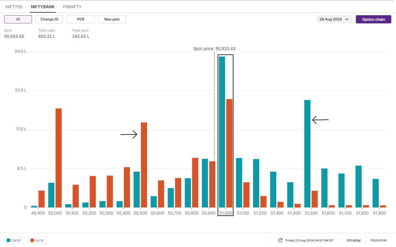Toggle the Call OI legend
396x247 pixels.
pyautogui.click(x=14, y=241)
